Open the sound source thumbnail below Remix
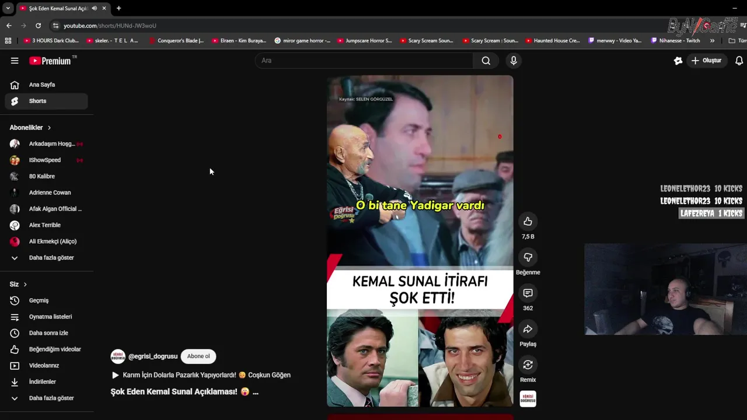The width and height of the screenshot is (747, 420). point(528,399)
